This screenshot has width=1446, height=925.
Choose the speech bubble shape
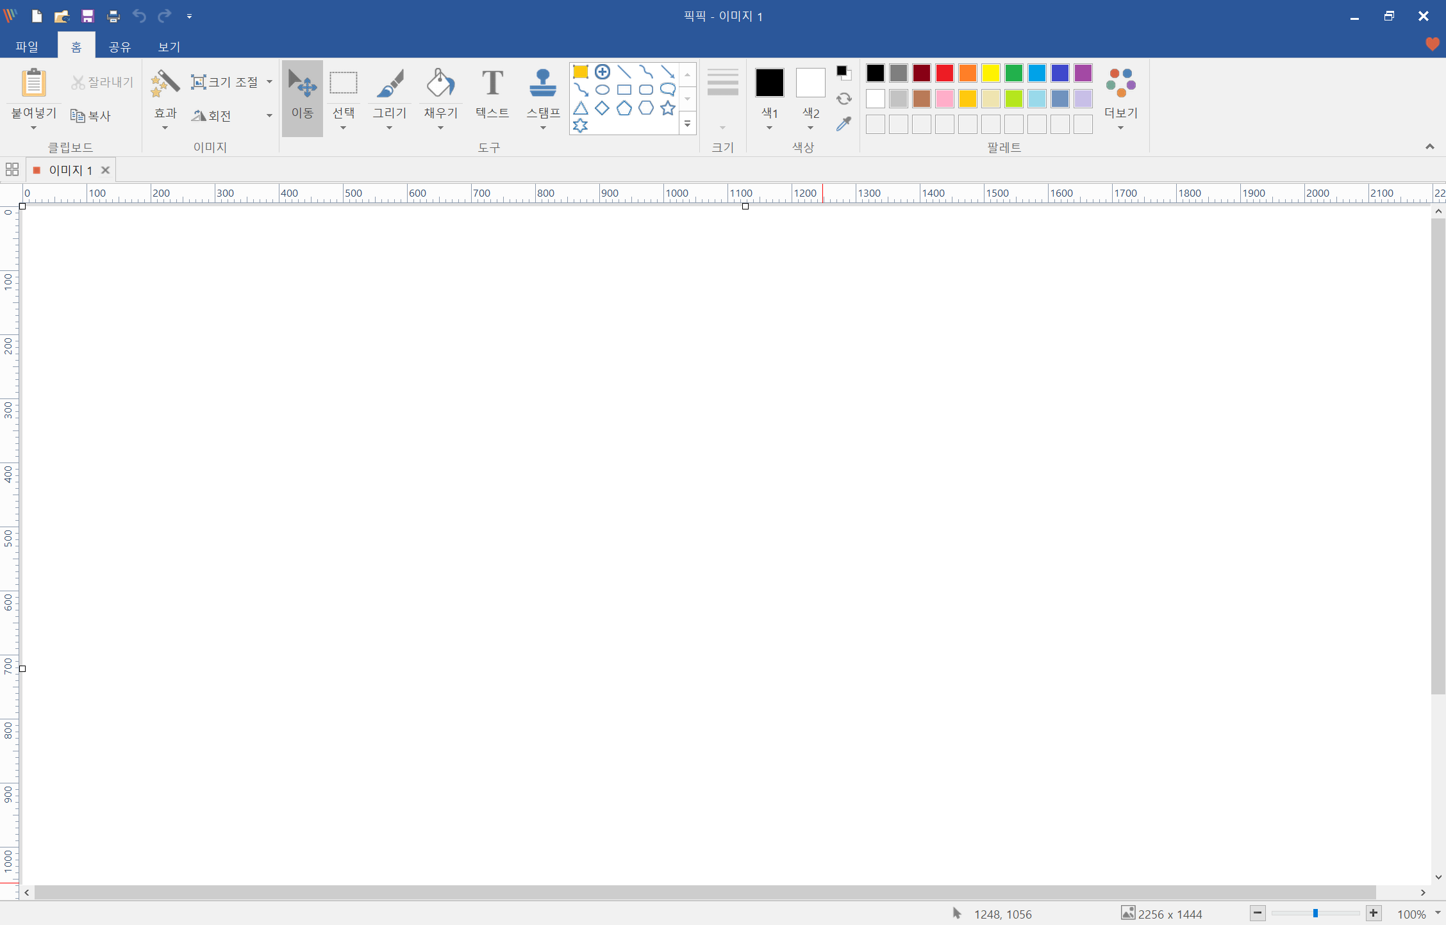click(668, 90)
